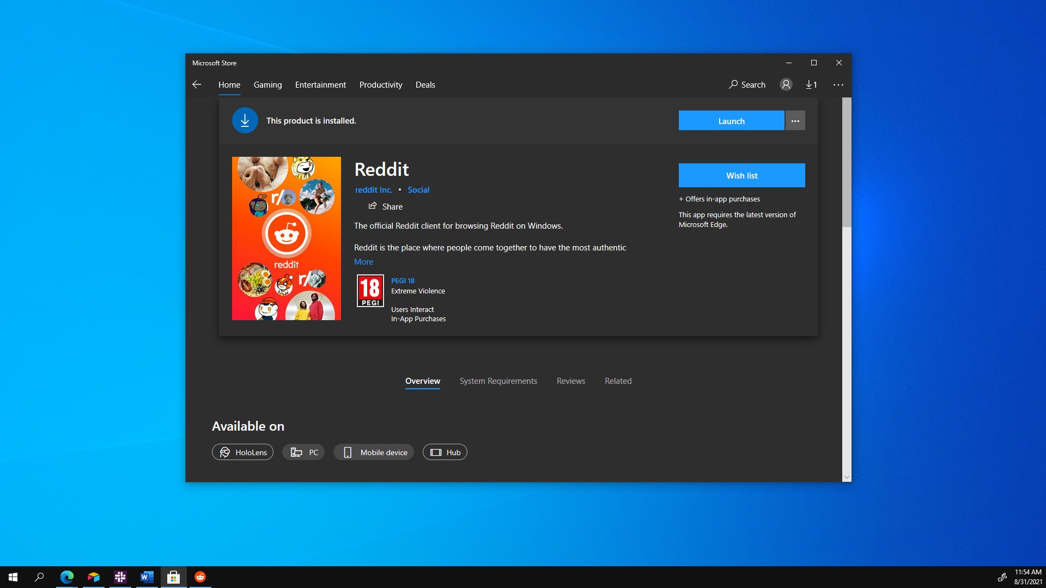Click the account/profile icon

pyautogui.click(x=785, y=85)
